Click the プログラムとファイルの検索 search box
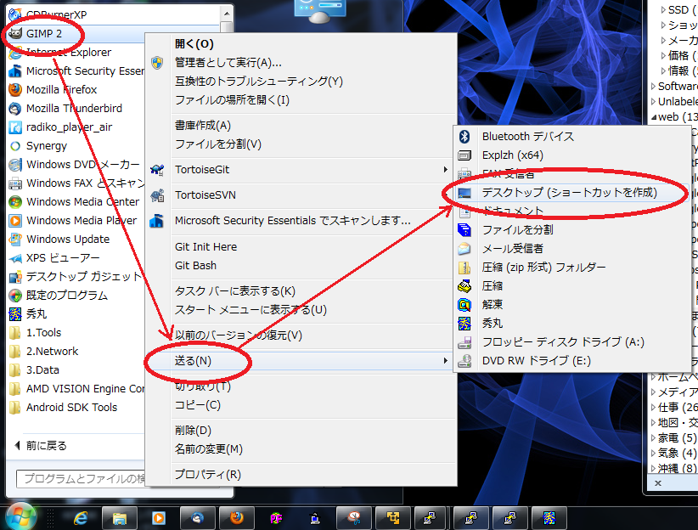698x530 pixels. [81, 479]
